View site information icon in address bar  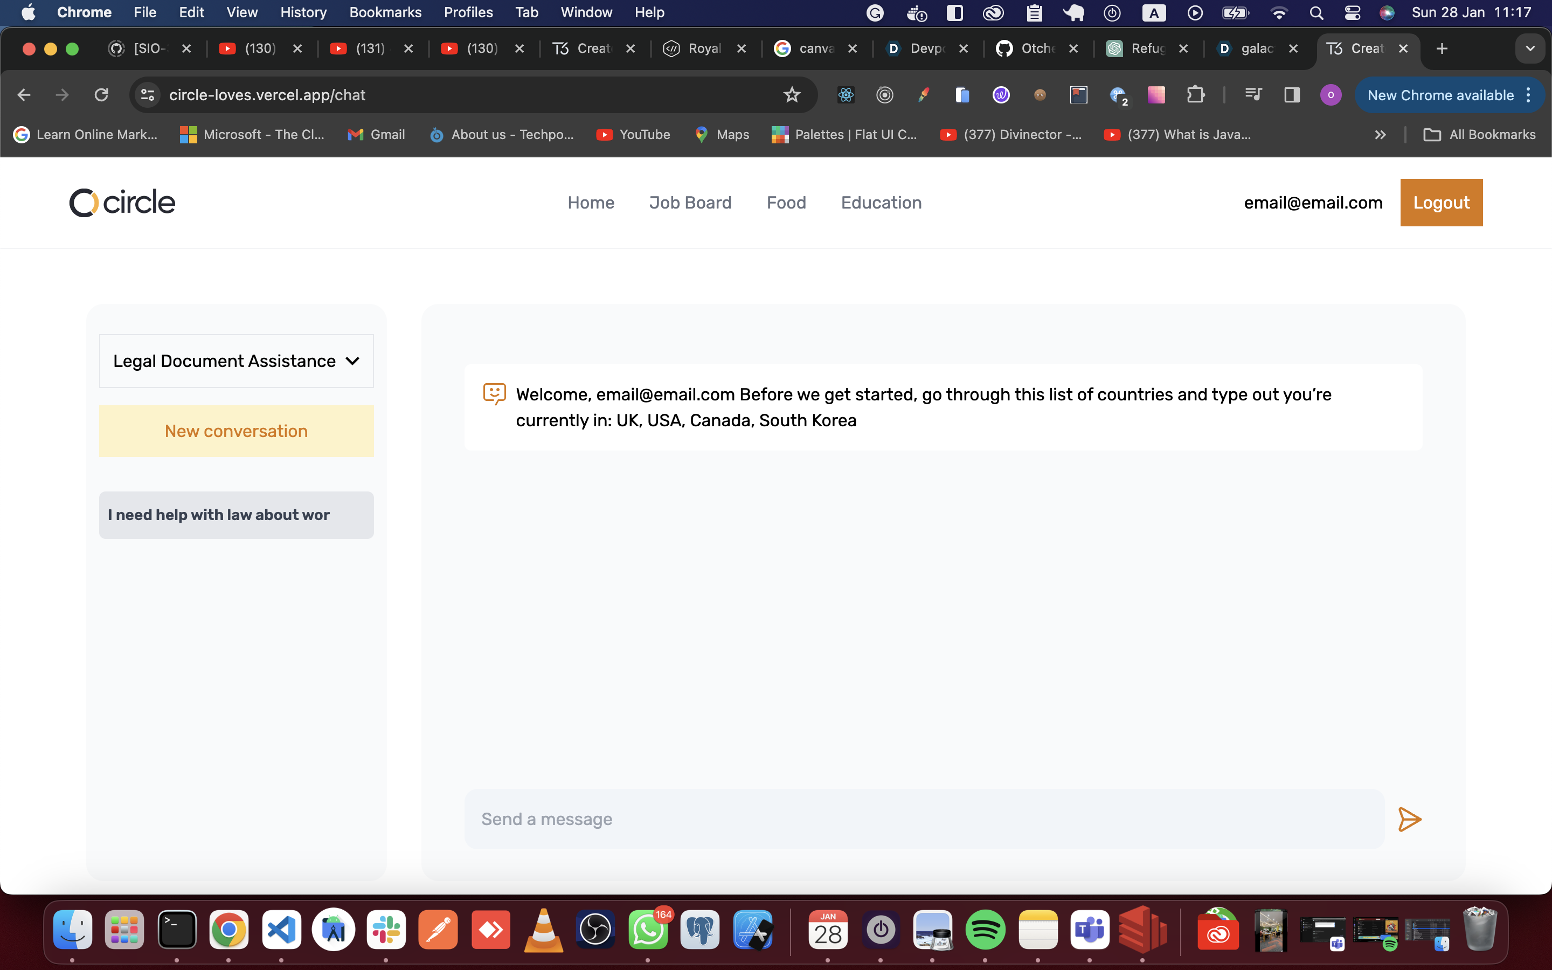[148, 95]
